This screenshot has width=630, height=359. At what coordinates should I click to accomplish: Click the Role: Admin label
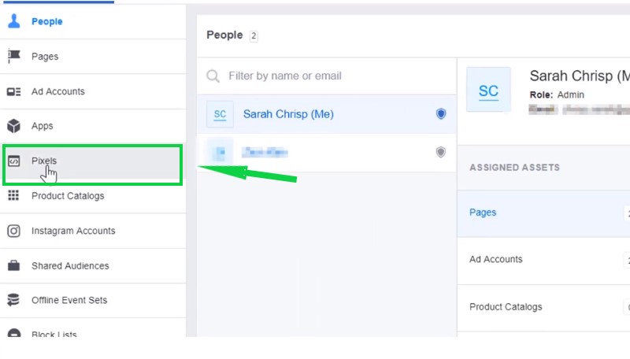click(557, 94)
